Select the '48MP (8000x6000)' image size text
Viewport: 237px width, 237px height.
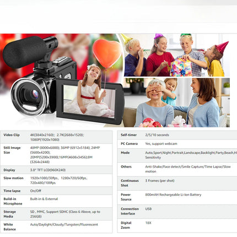(x=45, y=148)
